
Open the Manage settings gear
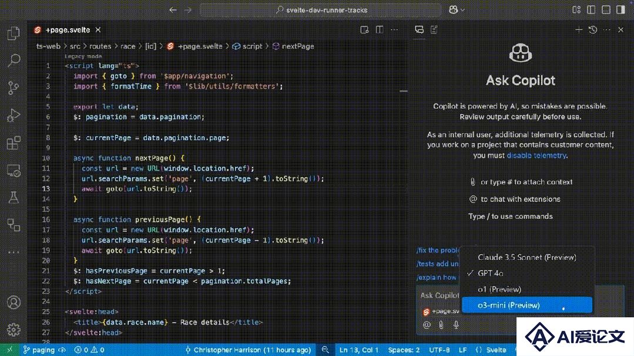[14, 330]
